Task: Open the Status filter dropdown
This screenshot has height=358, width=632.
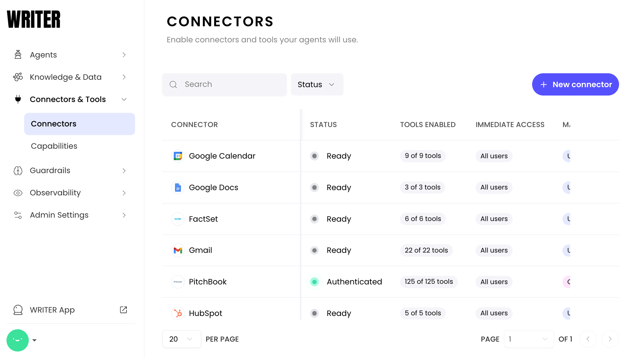Action: tap(317, 84)
